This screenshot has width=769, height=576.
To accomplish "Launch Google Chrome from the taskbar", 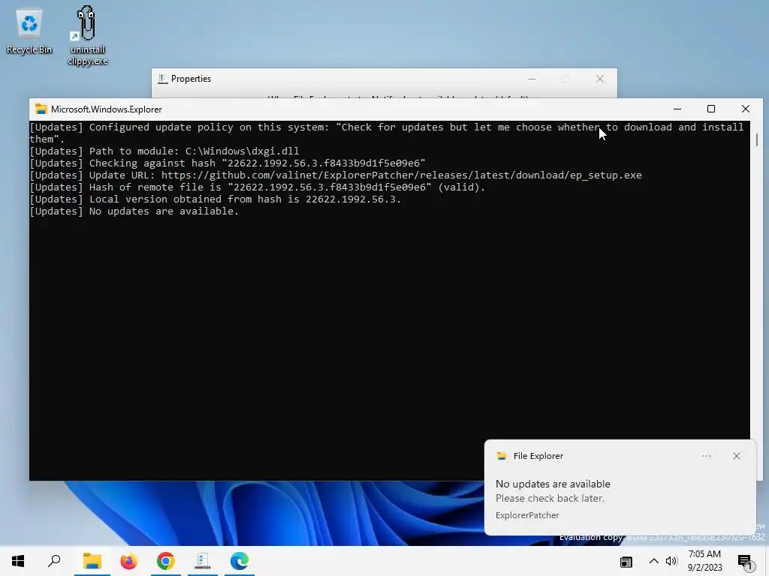I will pyautogui.click(x=166, y=561).
